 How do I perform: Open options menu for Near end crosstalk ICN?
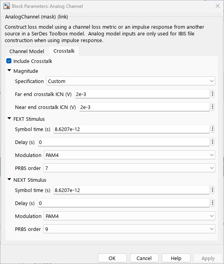[x=213, y=107]
